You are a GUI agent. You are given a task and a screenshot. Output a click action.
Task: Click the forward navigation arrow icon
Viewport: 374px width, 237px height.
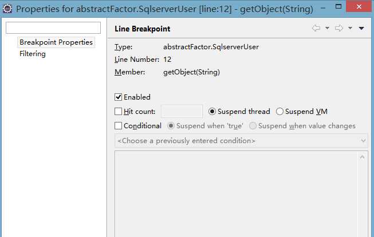(x=339, y=28)
